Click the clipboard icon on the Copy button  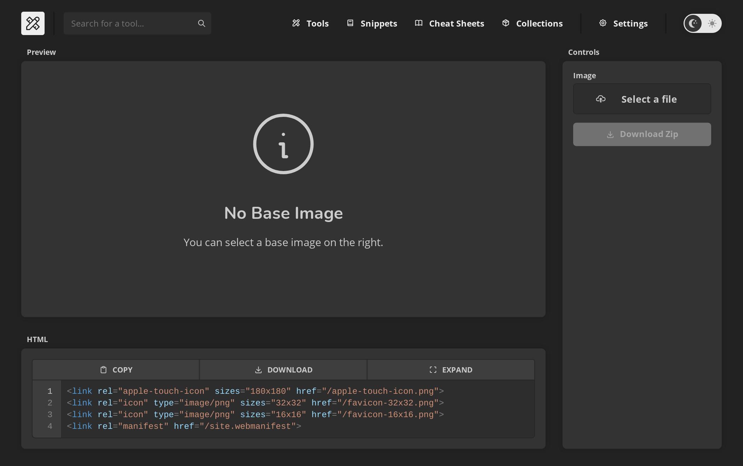tap(104, 369)
